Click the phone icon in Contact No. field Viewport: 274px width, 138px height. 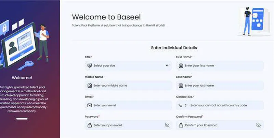tap(180, 105)
